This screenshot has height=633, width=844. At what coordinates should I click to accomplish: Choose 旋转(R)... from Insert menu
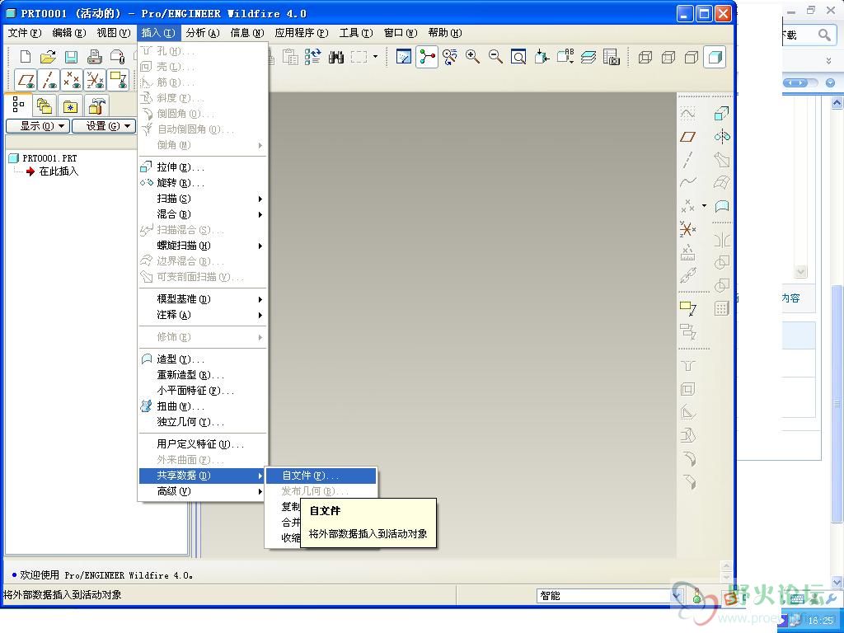coord(203,183)
